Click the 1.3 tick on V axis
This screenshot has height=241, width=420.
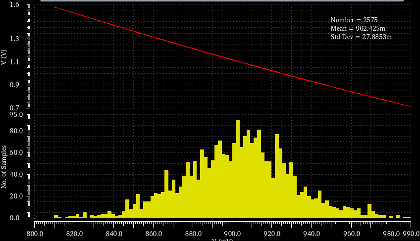coord(14,39)
